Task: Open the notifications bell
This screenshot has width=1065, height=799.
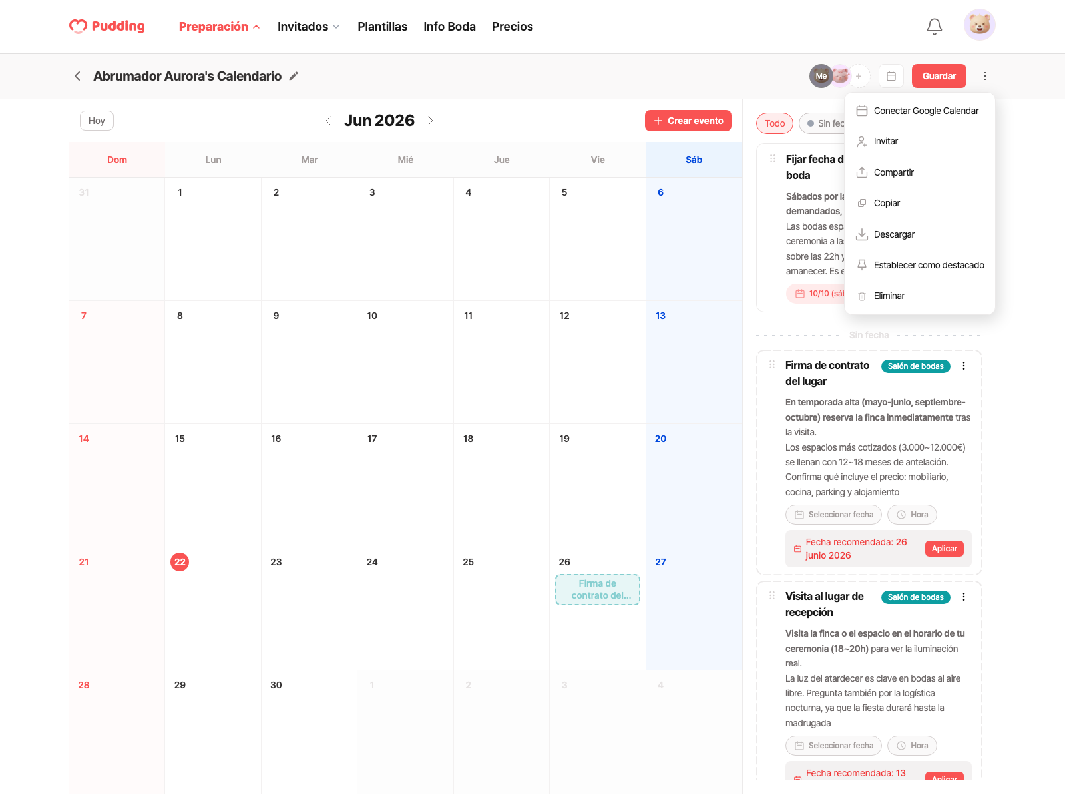Action: 935,26
